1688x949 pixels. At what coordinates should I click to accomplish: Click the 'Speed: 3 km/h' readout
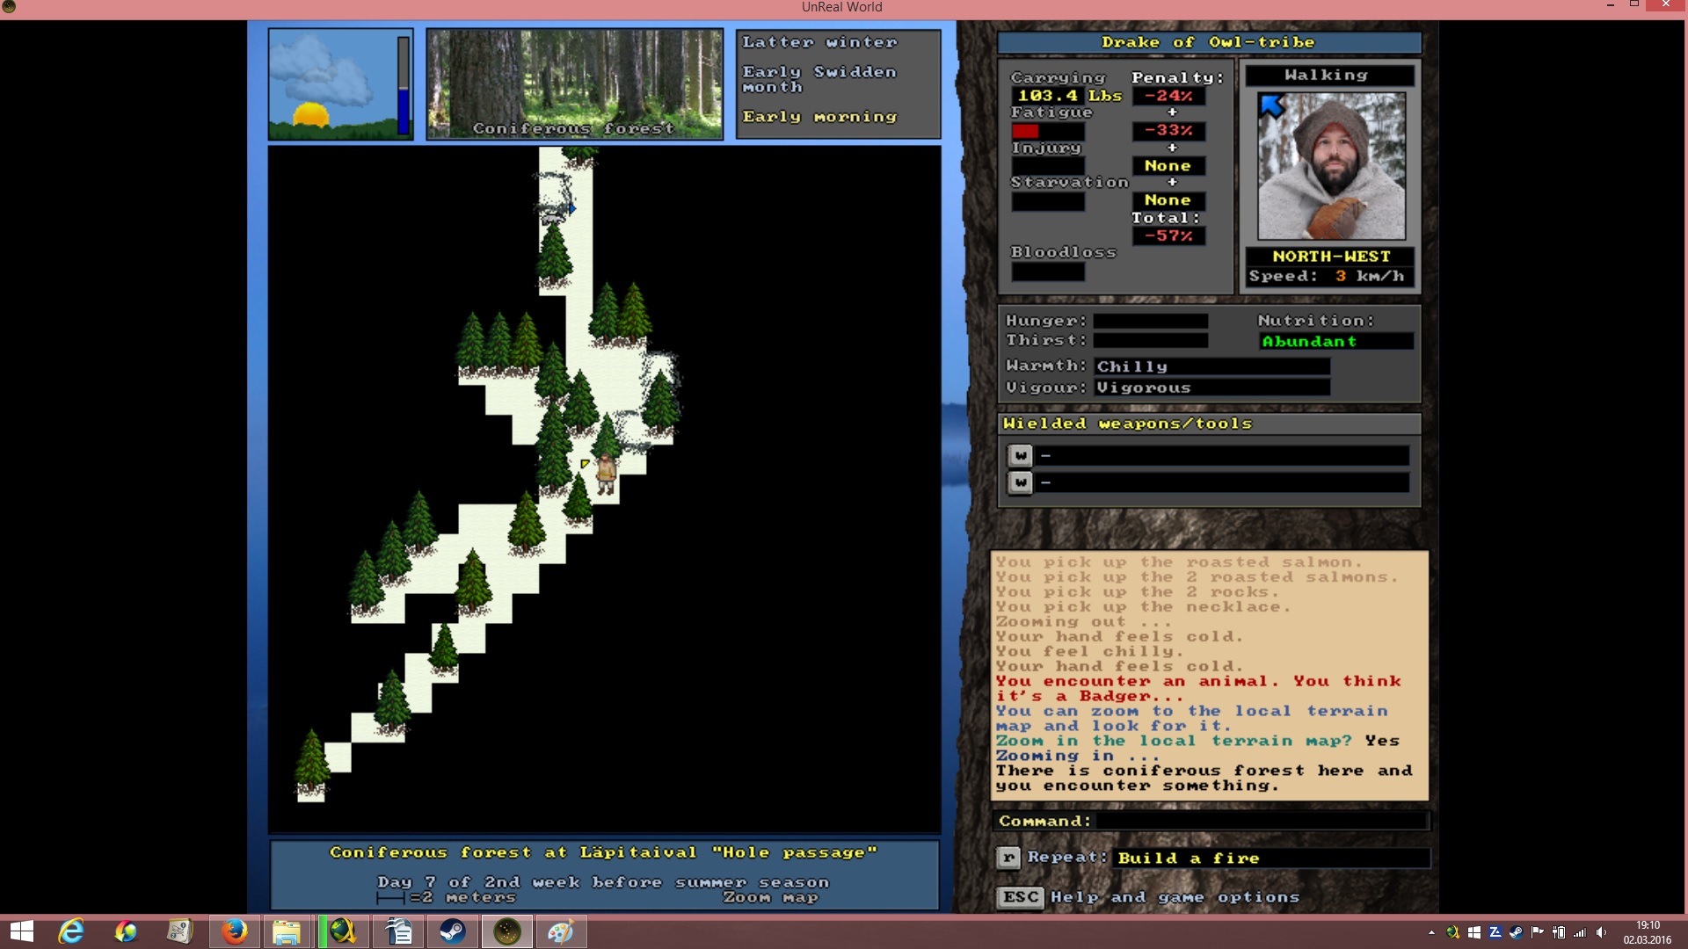click(1327, 276)
